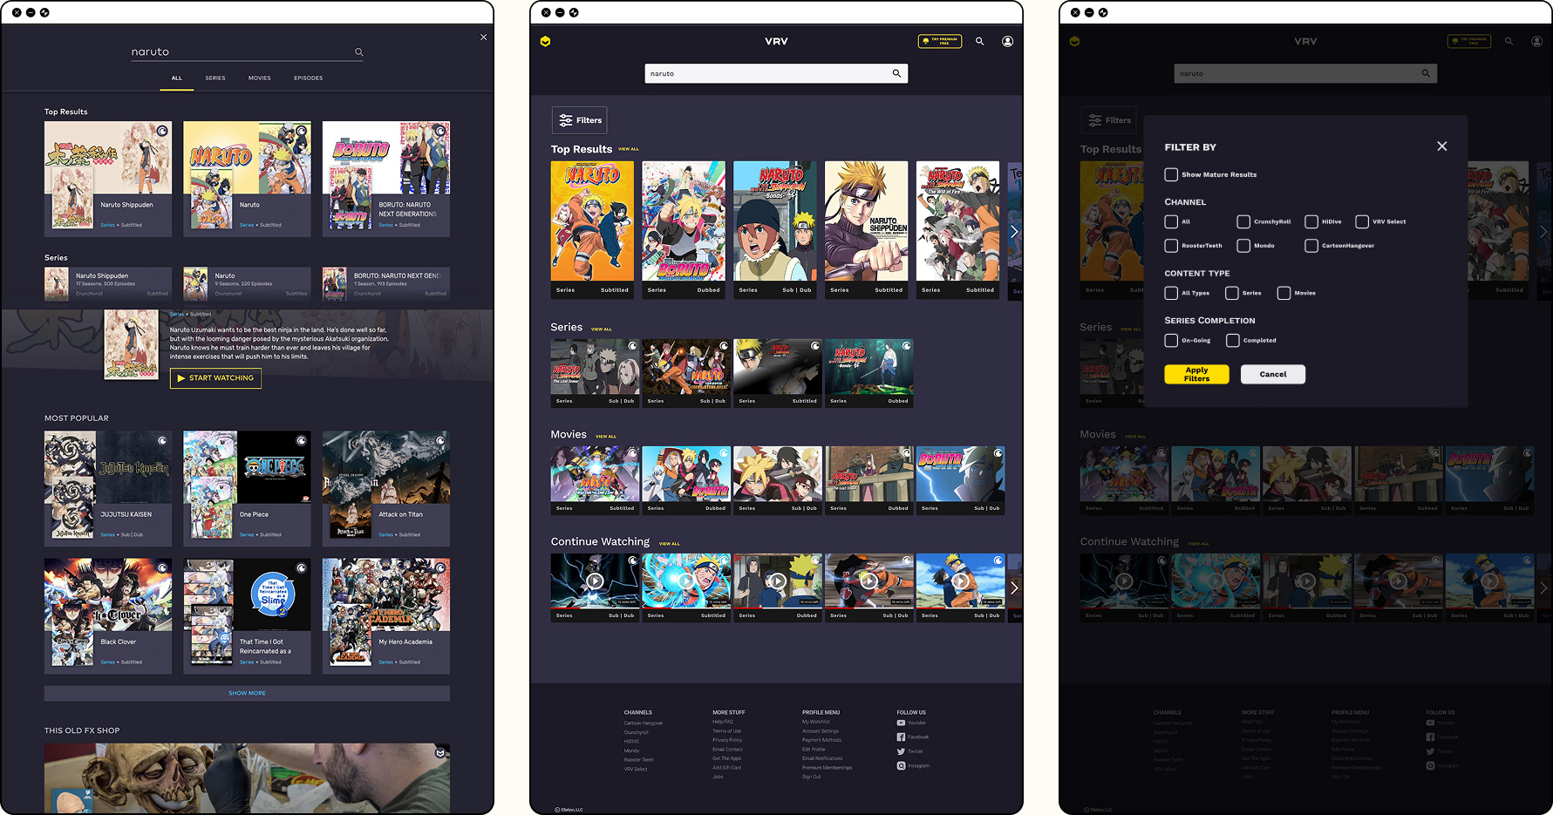Cancel the Filter By dialog

1273,374
